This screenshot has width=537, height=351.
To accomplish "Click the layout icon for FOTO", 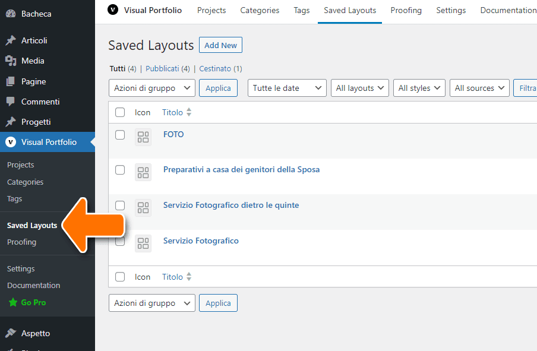I will pos(143,137).
